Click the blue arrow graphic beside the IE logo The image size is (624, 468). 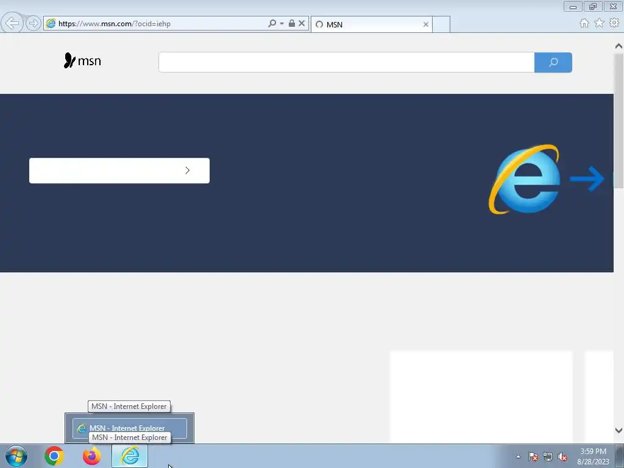[587, 179]
